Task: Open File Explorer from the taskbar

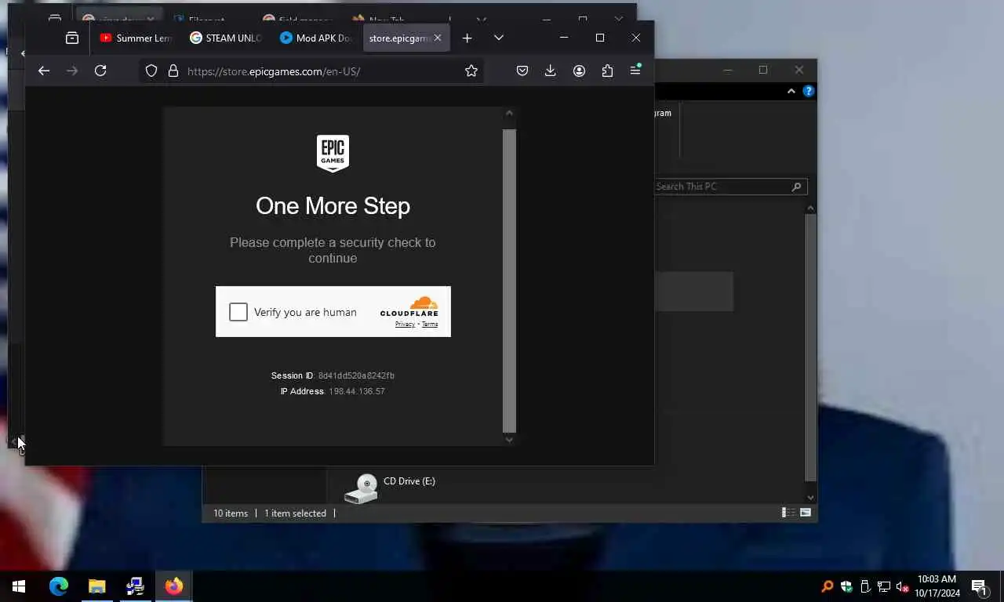Action: pos(96,586)
